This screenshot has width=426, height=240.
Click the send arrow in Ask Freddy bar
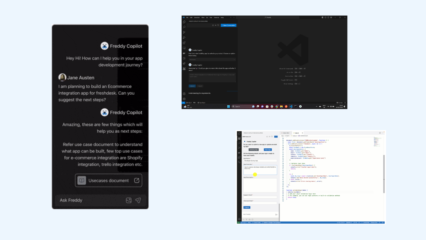point(138,200)
